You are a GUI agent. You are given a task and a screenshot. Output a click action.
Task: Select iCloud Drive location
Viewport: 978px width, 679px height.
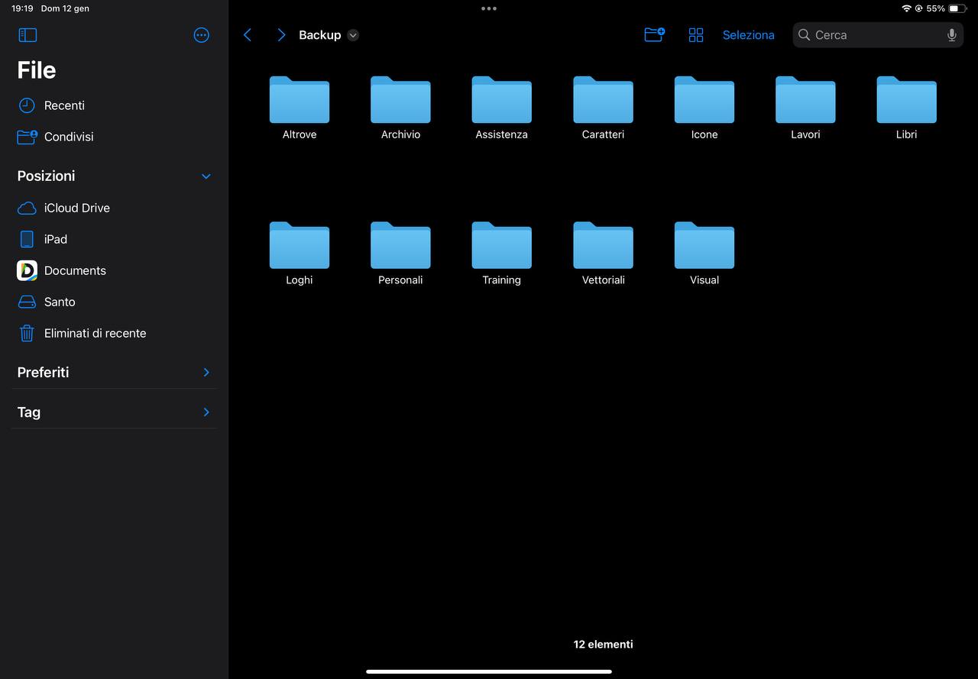coord(76,208)
